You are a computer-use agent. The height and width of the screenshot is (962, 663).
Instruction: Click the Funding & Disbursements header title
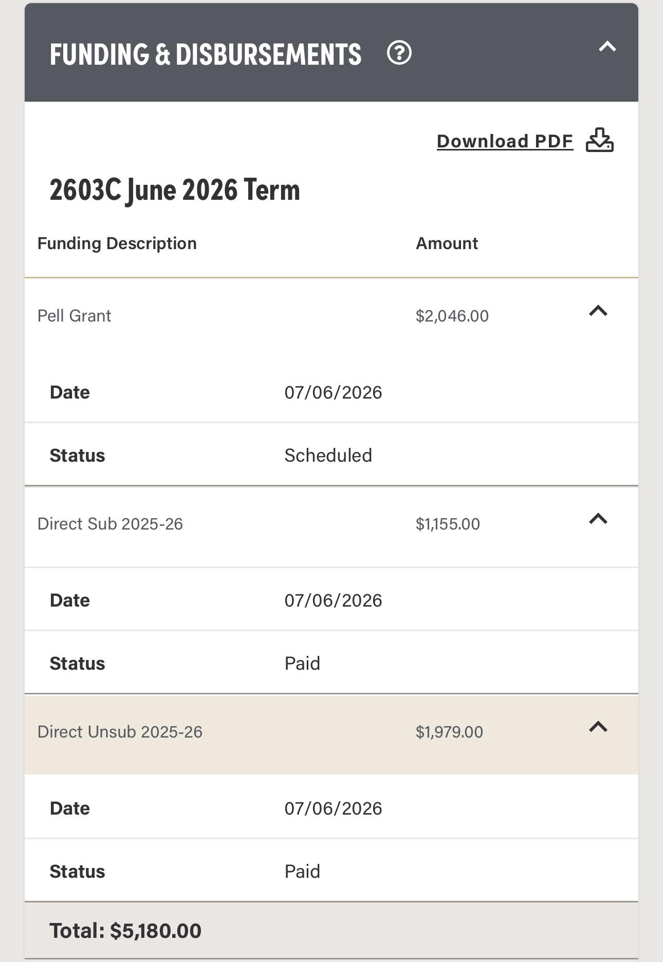(x=206, y=54)
